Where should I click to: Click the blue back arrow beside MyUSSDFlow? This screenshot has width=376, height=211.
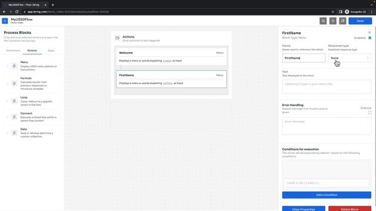click(x=5, y=21)
